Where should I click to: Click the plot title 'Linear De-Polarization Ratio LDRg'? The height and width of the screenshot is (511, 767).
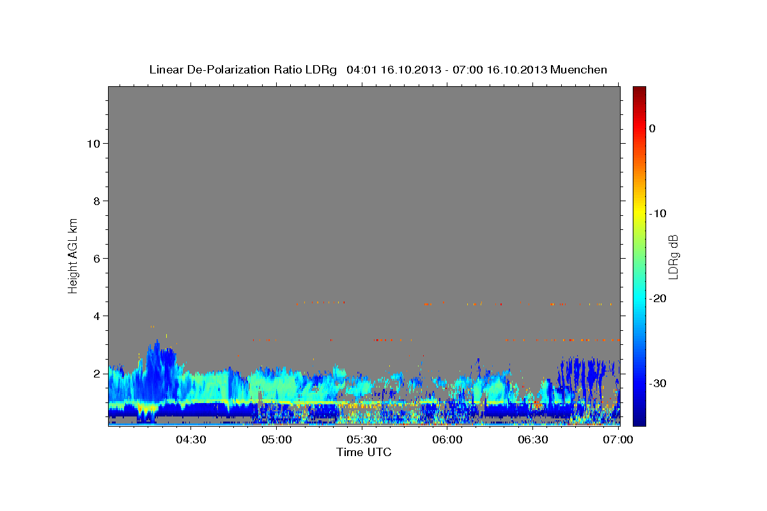pyautogui.click(x=242, y=70)
